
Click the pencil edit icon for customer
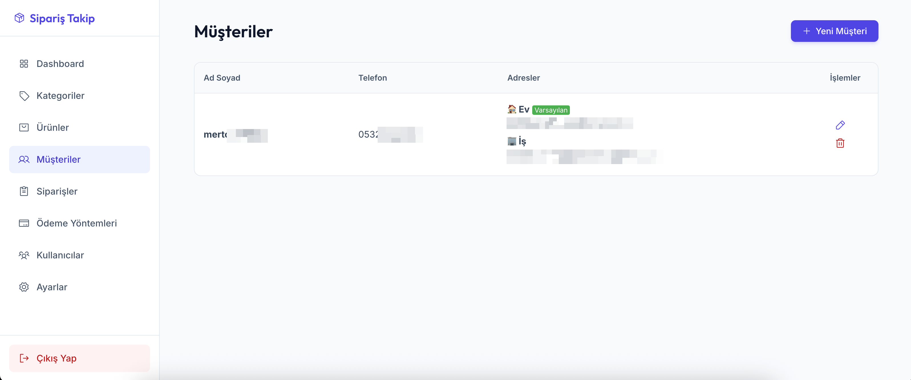(x=840, y=125)
